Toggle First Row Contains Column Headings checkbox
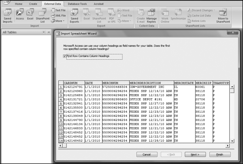 [x=65, y=56]
